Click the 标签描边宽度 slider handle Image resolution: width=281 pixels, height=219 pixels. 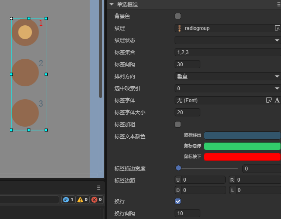click(178, 168)
